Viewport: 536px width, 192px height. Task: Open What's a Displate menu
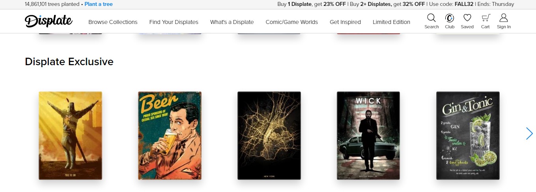click(x=232, y=22)
